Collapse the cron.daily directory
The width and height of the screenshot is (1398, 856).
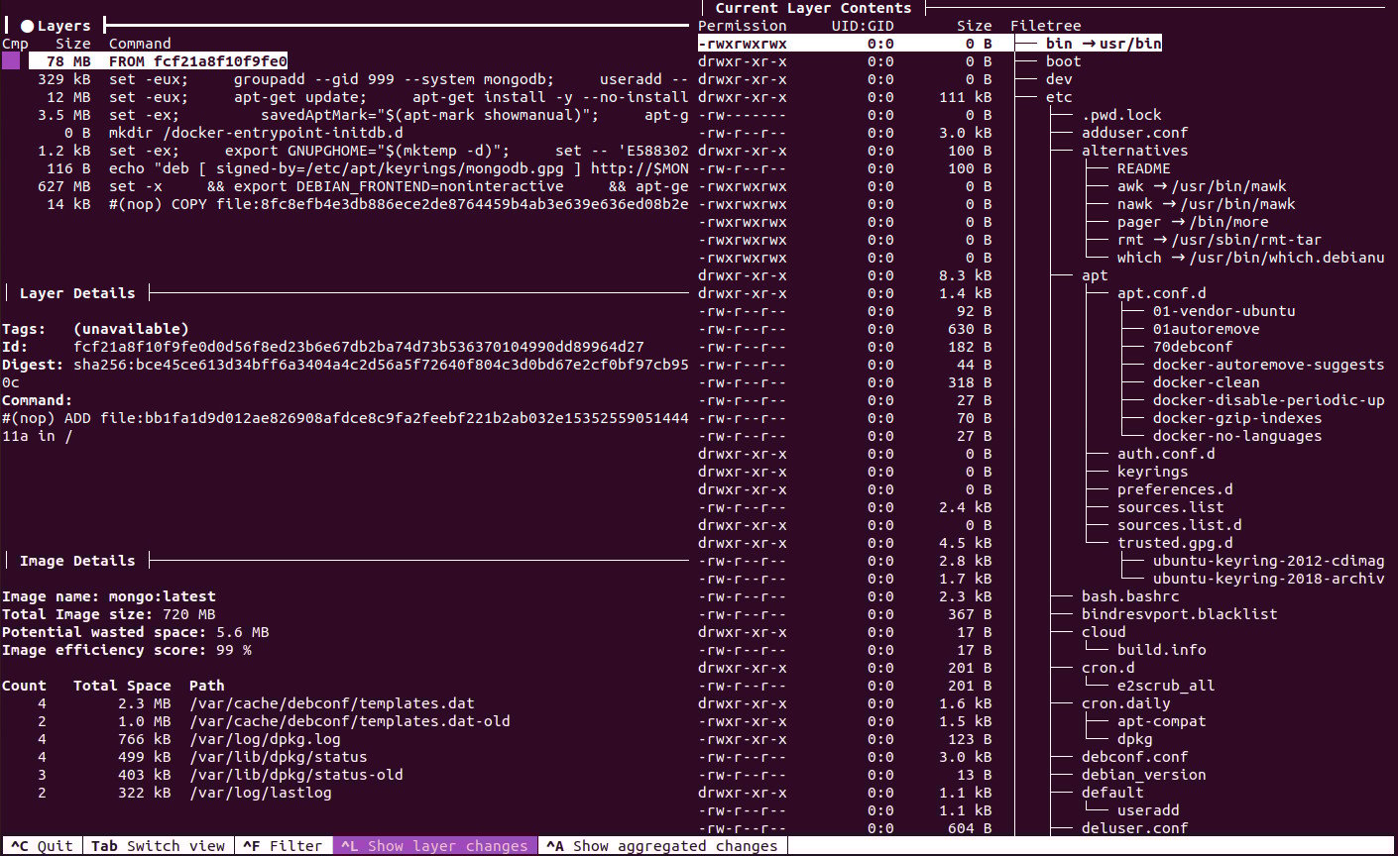[x=1125, y=703]
